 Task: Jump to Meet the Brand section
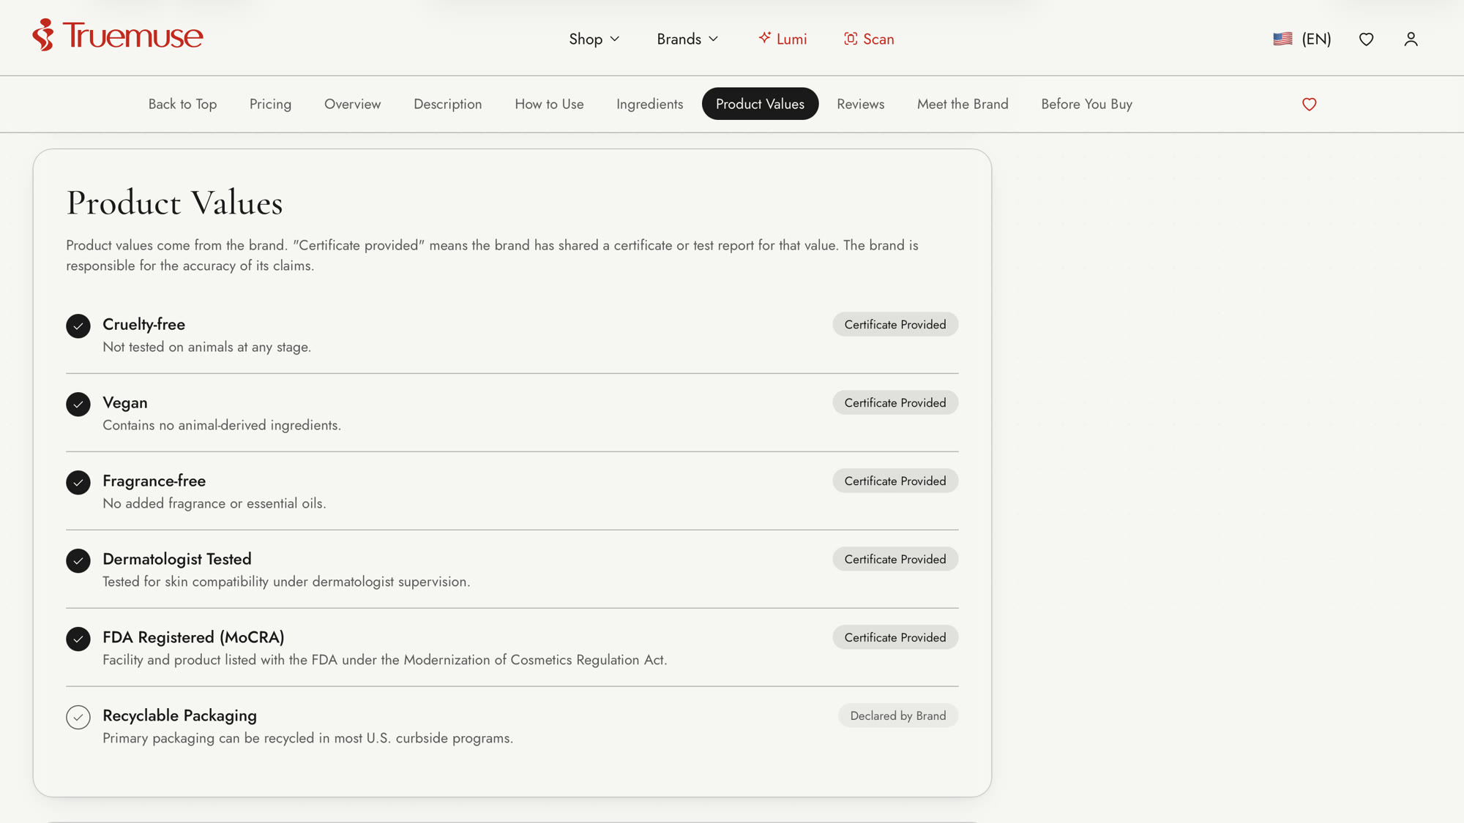coord(963,104)
